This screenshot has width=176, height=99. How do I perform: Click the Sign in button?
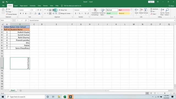click(151, 2)
